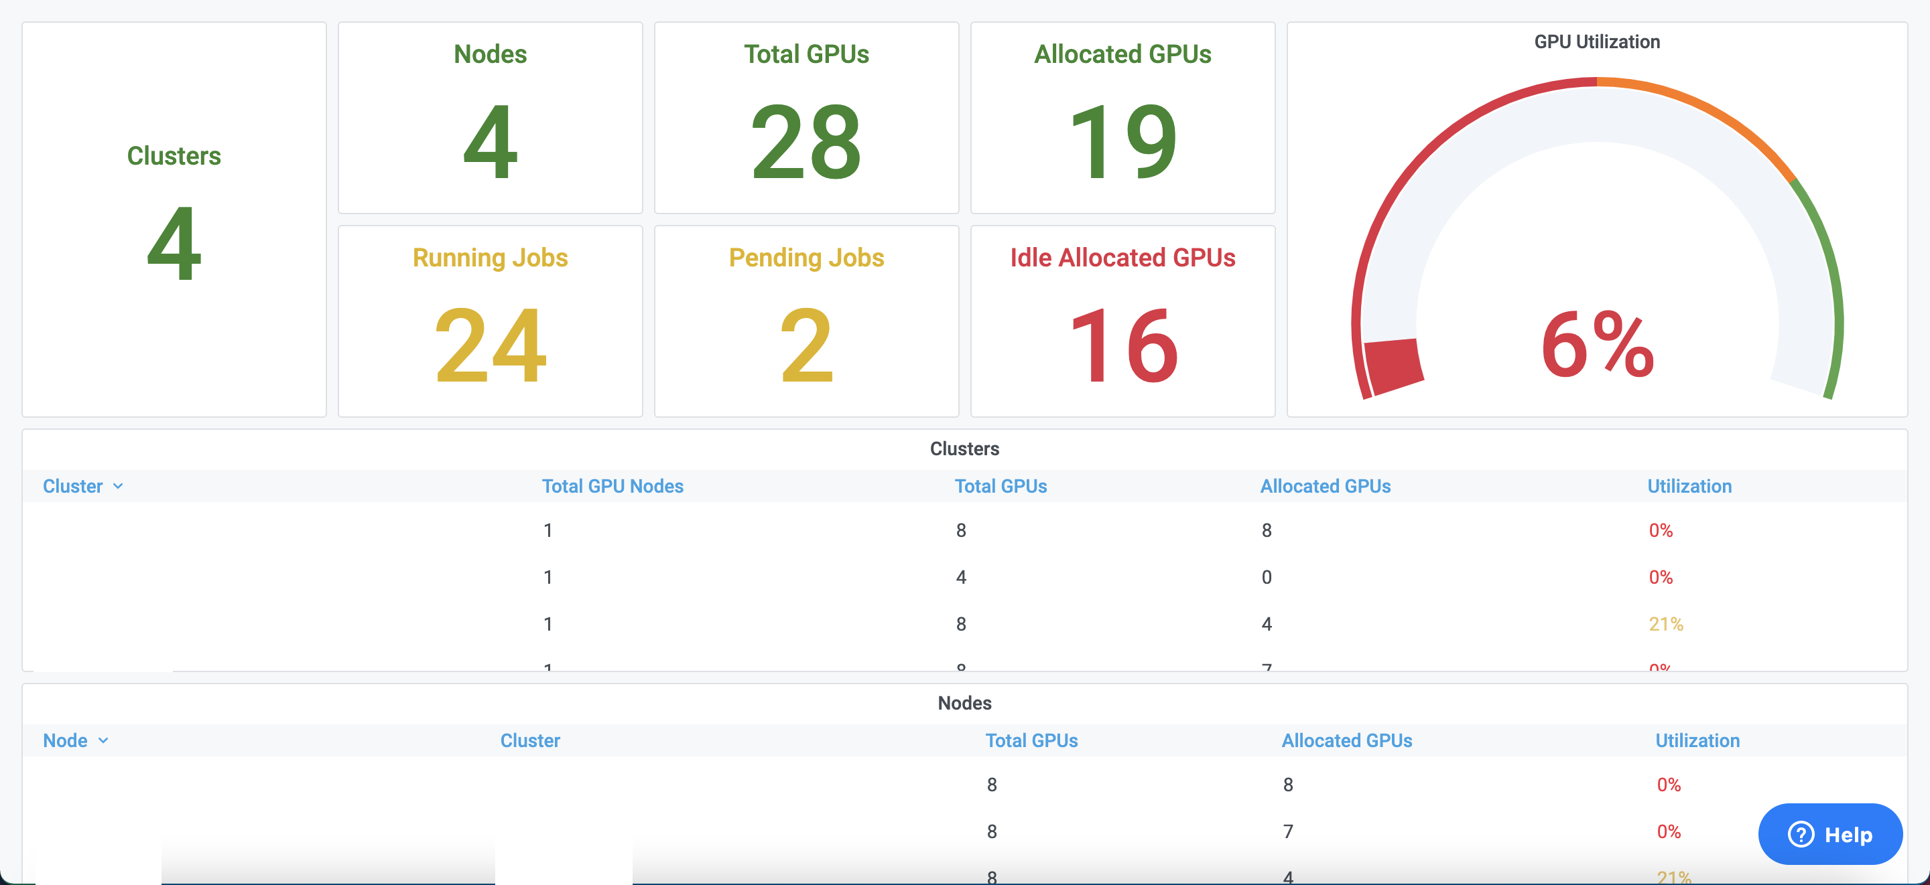
Task: Click the GPU Utilization gauge 6% value
Action: click(x=1596, y=345)
